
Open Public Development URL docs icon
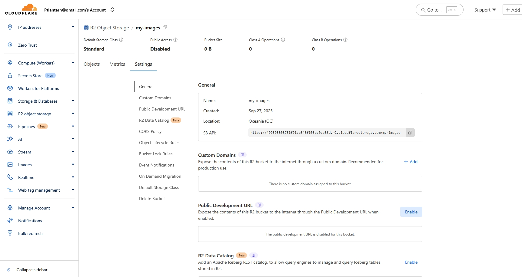pos(259,205)
